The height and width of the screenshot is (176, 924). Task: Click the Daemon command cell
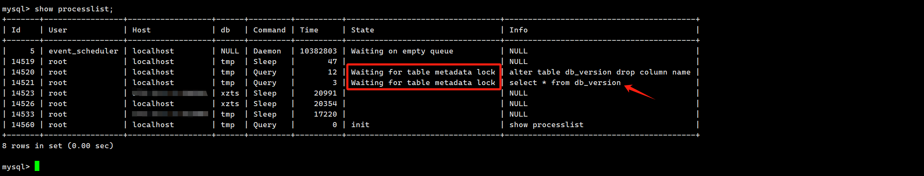point(267,51)
